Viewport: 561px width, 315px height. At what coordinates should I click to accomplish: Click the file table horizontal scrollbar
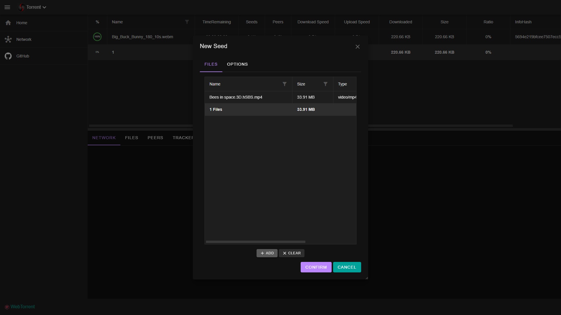[x=256, y=242]
